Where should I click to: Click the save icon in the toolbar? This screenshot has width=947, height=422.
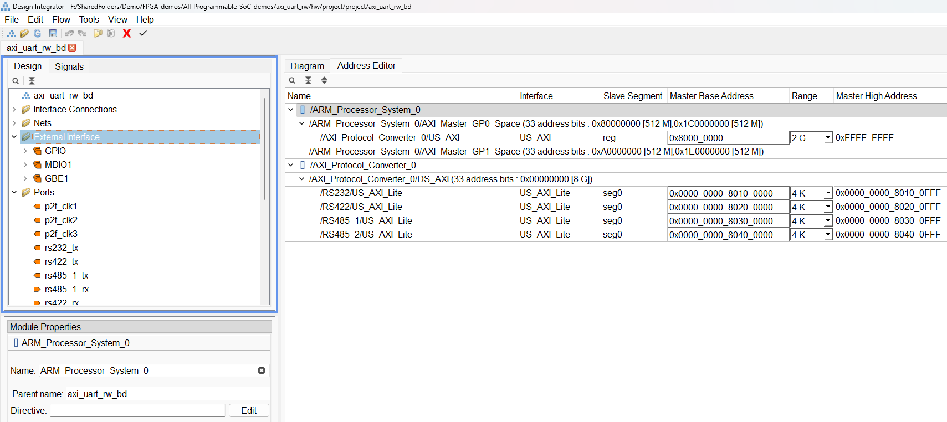(53, 33)
